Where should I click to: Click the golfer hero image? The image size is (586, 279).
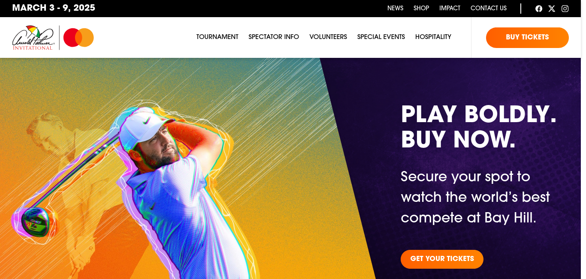click(x=172, y=189)
